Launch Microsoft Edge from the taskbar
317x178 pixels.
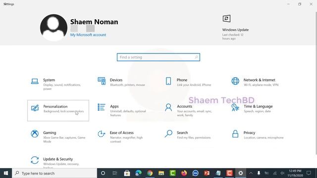(x=139, y=173)
